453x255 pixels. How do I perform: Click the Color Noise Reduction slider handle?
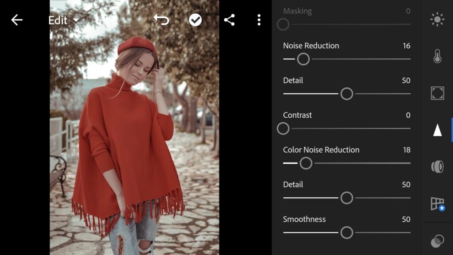pyautogui.click(x=306, y=163)
